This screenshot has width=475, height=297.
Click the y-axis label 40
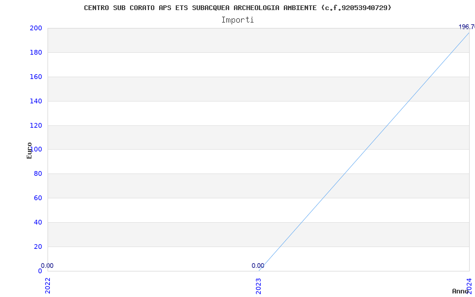click(x=38, y=222)
